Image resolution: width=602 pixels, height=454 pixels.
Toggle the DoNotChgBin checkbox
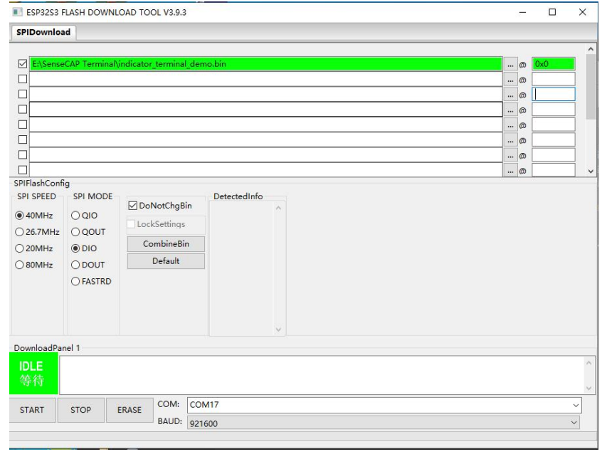coord(132,206)
